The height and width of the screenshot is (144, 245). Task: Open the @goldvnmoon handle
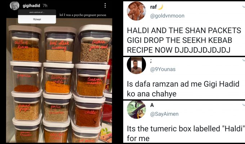[167, 16]
